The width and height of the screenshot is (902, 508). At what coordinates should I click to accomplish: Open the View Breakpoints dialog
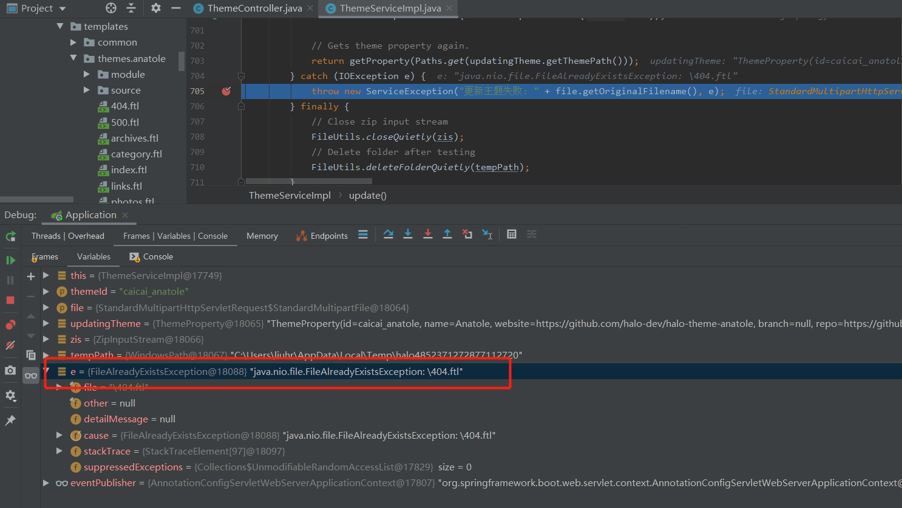point(10,324)
